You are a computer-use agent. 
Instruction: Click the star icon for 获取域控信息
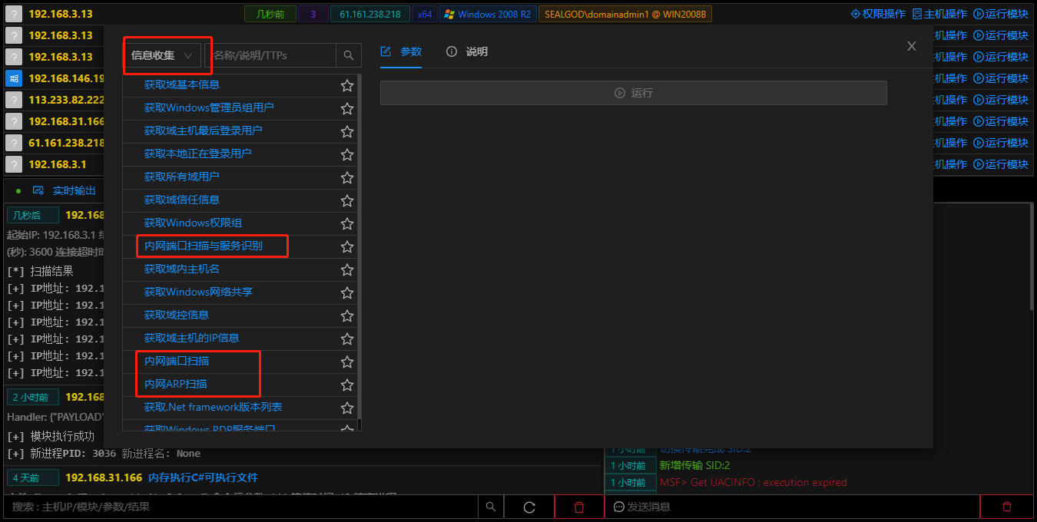point(347,316)
